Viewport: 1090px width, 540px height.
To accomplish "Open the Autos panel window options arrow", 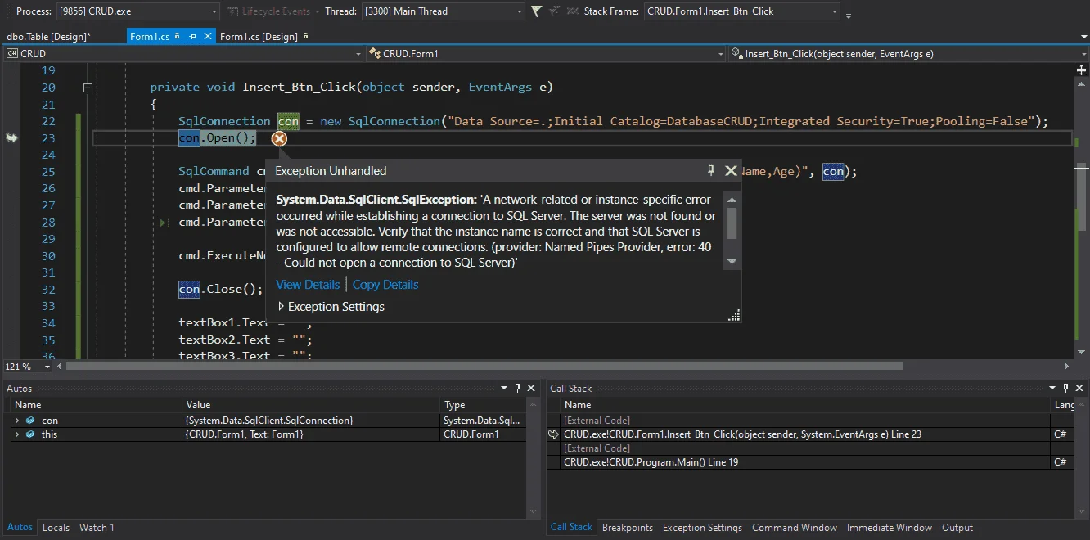I will pyautogui.click(x=504, y=388).
